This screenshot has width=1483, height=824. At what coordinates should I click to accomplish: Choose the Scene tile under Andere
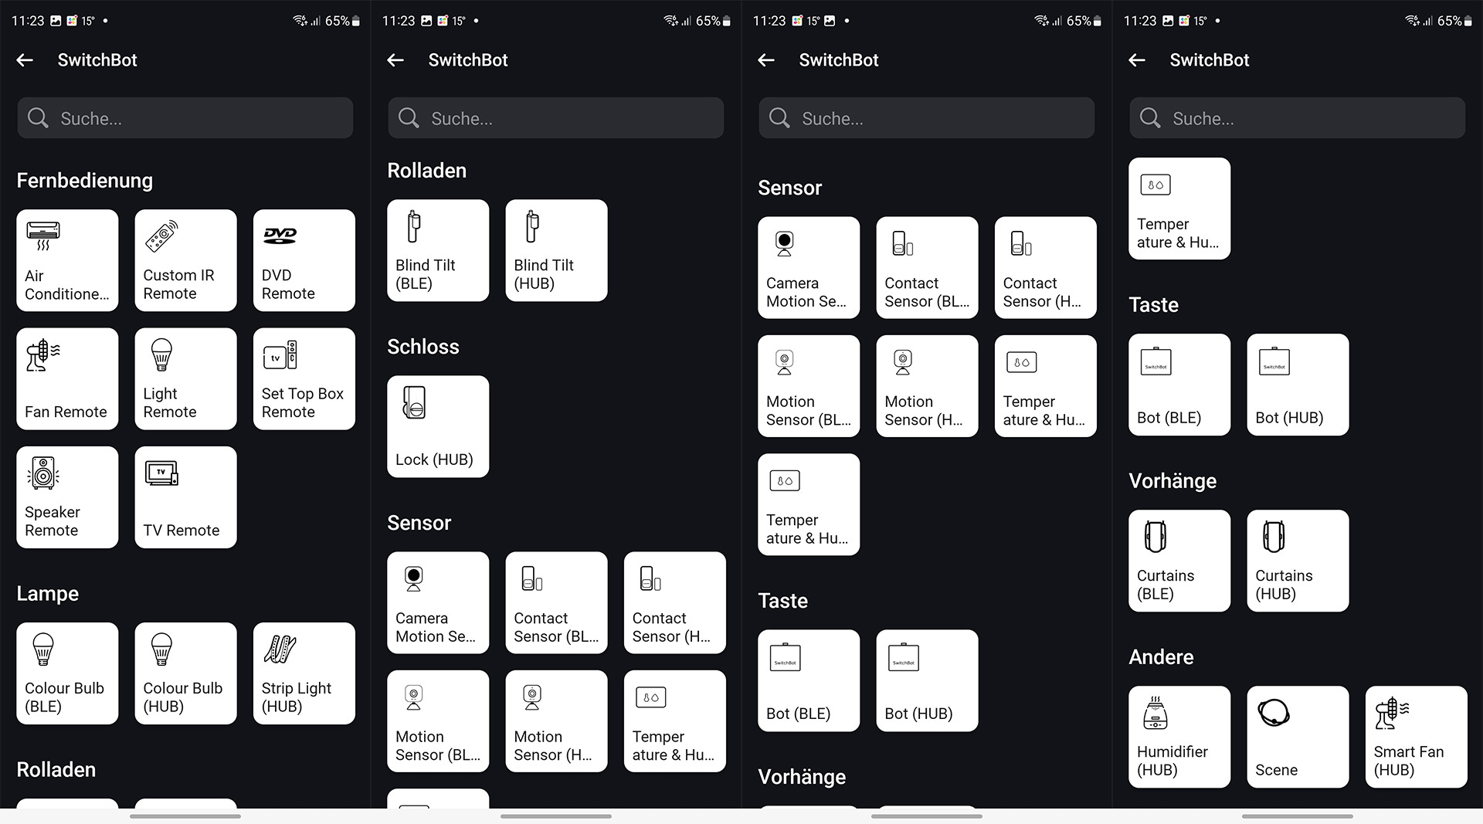click(x=1298, y=737)
